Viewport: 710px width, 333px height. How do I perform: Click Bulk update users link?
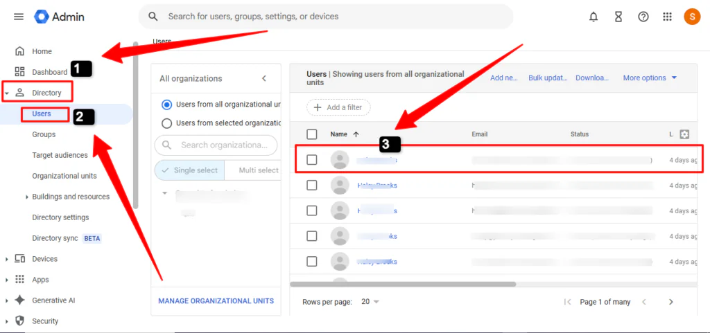(548, 78)
